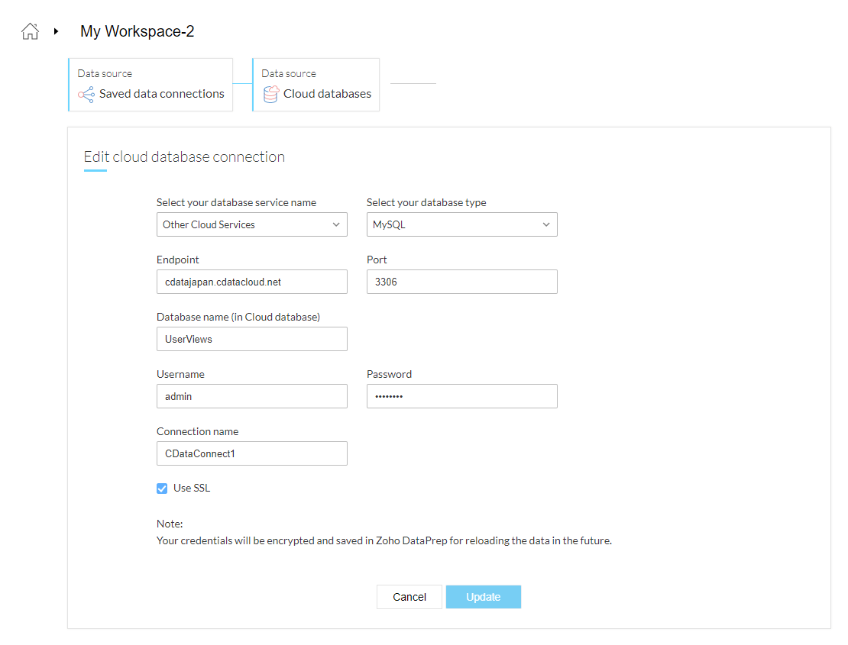Expand the database type dropdown
Screen dimensions: 848x645
461,224
